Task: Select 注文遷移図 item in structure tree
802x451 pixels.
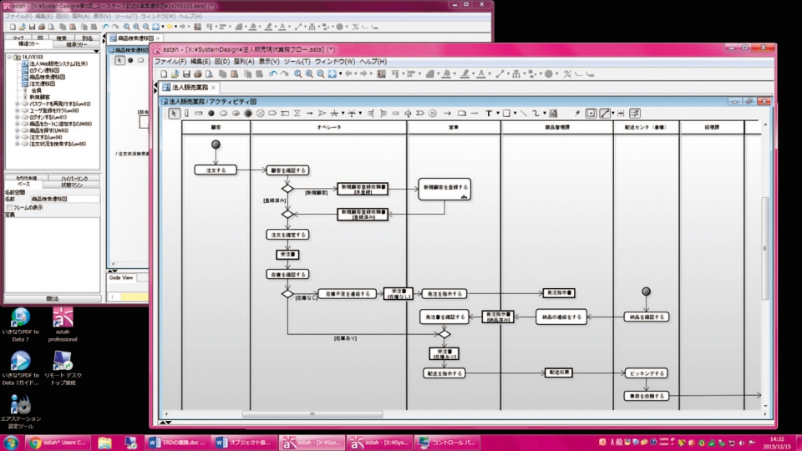Action: coord(42,84)
